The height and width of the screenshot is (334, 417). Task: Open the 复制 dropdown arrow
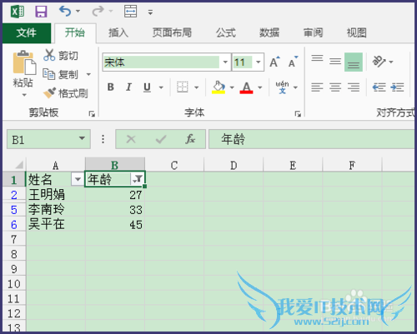pyautogui.click(x=88, y=74)
